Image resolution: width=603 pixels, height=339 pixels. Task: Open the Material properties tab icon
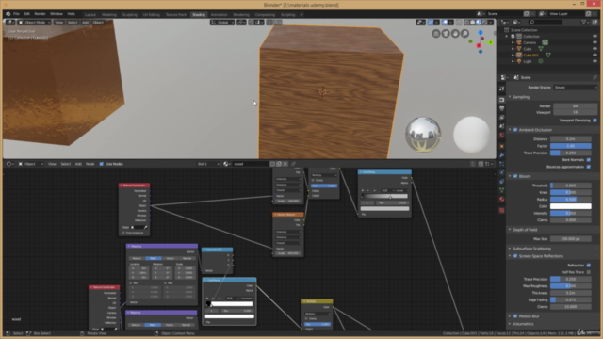click(502, 199)
